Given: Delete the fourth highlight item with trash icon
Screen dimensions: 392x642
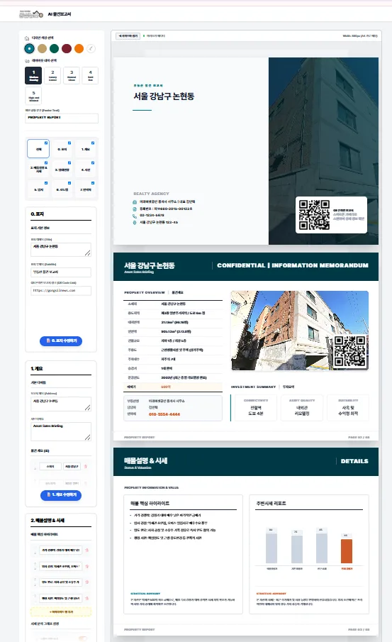Looking at the screenshot, I should [x=86, y=598].
